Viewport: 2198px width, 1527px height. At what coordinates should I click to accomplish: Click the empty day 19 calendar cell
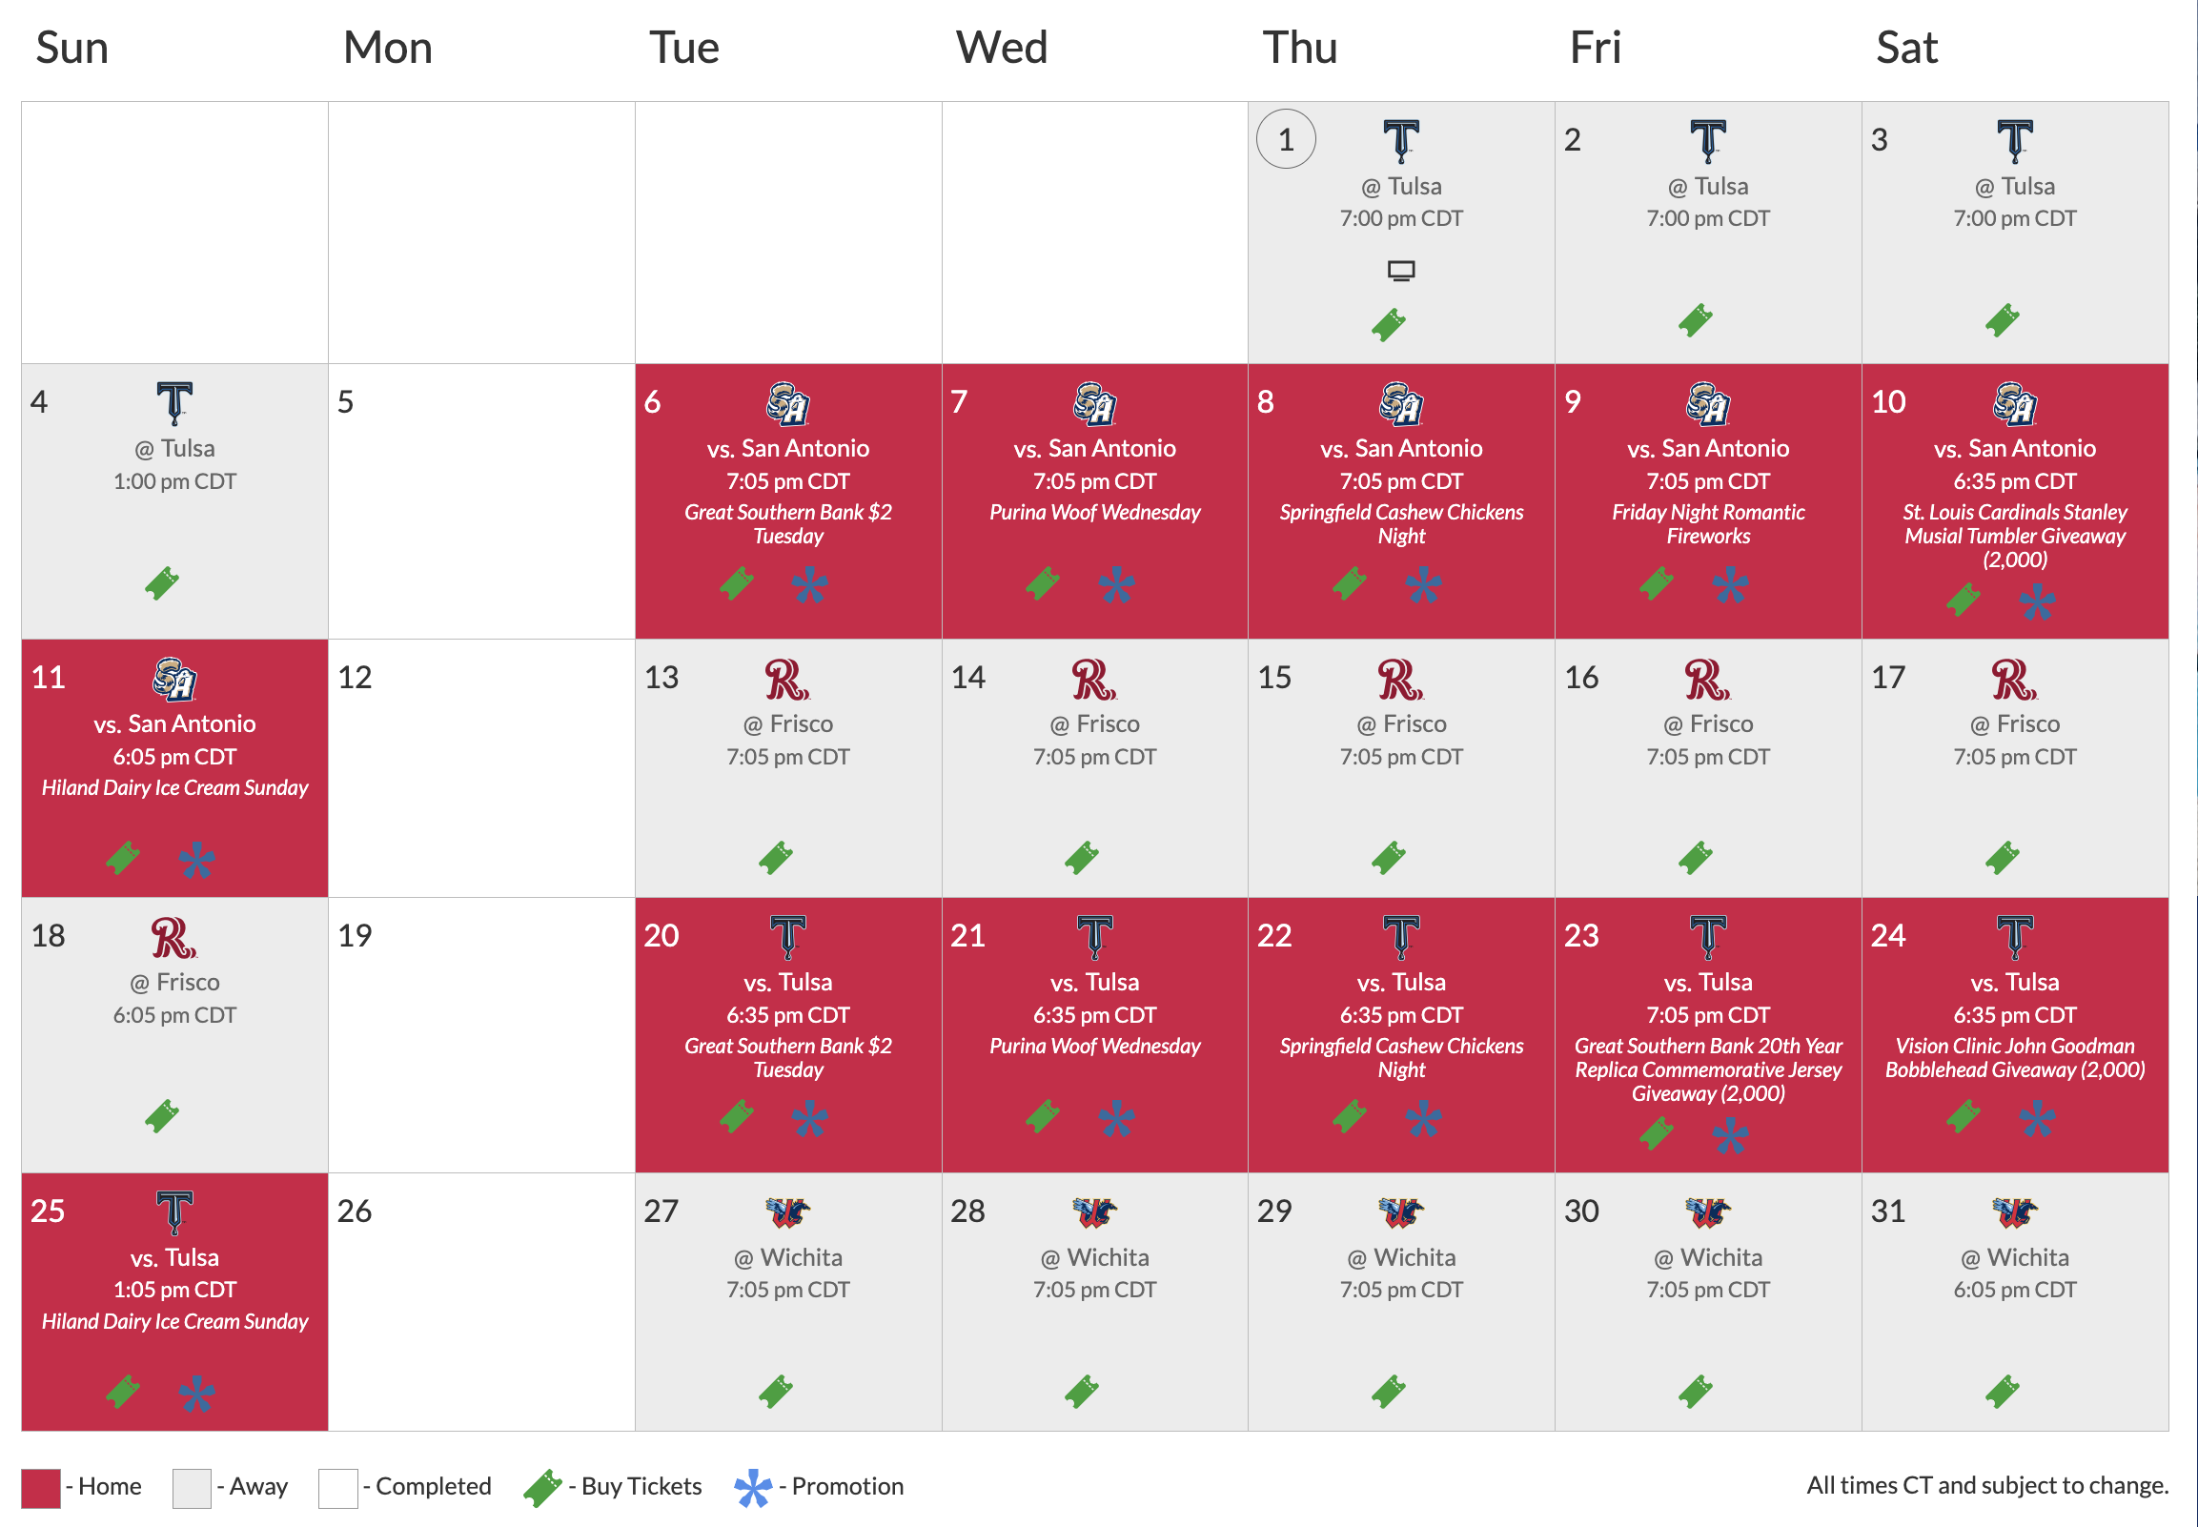(481, 1035)
